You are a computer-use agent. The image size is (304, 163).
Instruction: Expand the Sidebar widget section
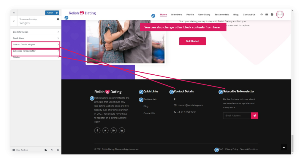tap(36, 57)
